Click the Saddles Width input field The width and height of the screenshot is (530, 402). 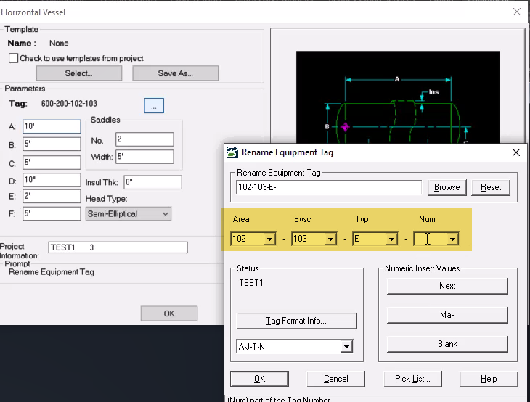[x=144, y=157]
